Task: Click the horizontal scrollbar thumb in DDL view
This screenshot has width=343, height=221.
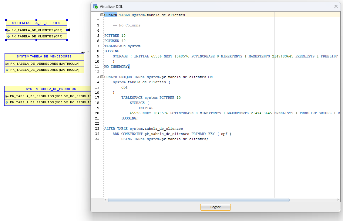Action: click(199, 200)
